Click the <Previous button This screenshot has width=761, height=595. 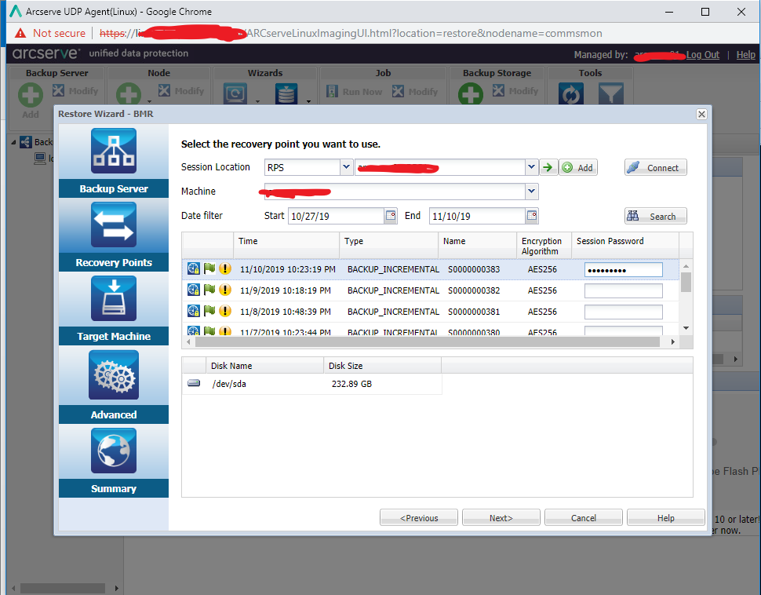419,518
